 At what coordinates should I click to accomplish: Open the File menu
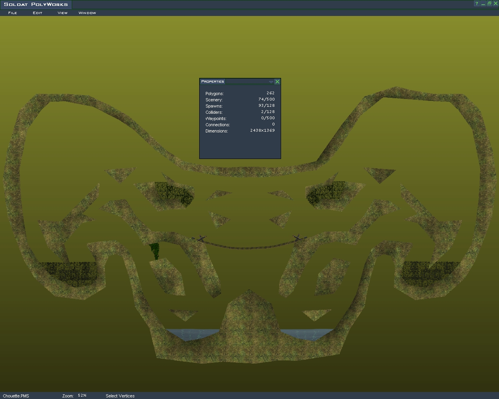pos(12,13)
